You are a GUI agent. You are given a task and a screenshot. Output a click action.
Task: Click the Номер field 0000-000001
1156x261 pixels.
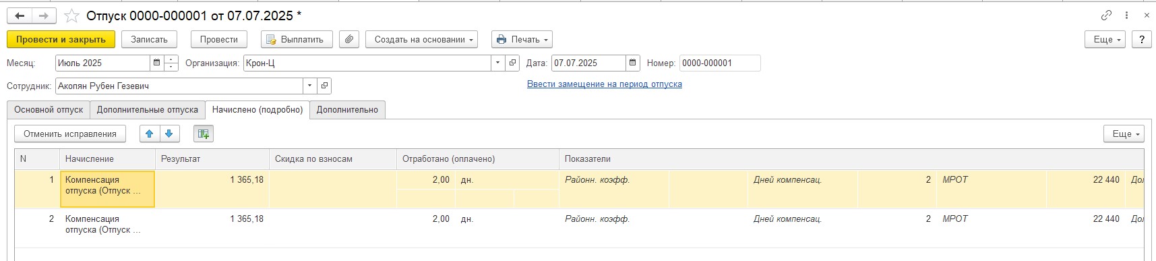[720, 63]
